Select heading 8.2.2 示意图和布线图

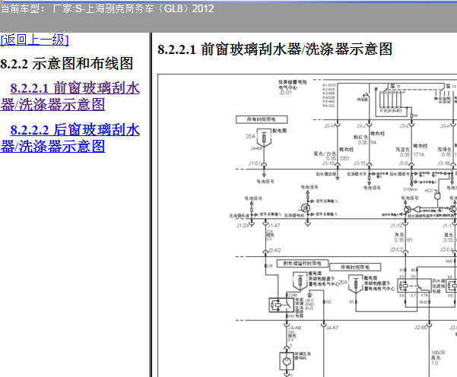(67, 64)
